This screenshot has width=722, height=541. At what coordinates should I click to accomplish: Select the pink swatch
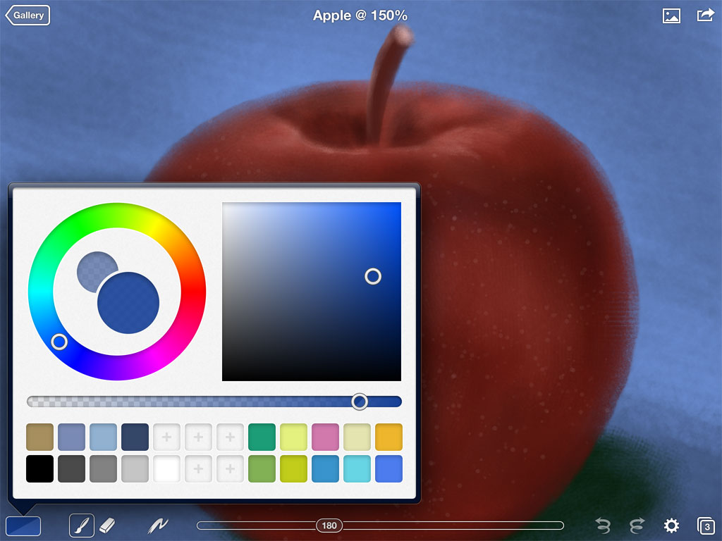pyautogui.click(x=325, y=437)
